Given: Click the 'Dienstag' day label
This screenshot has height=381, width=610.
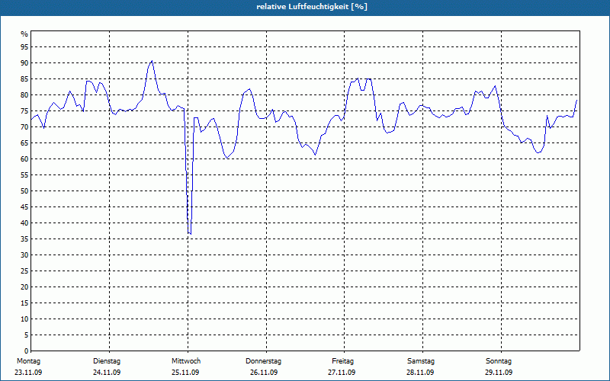Looking at the screenshot, I should point(107,361).
